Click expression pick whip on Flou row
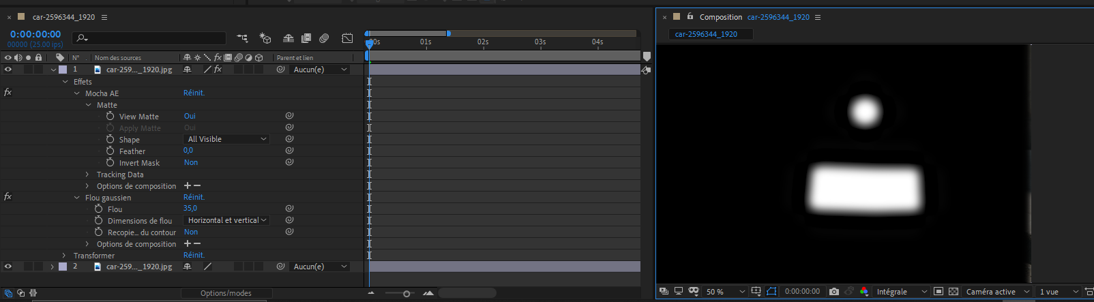Screen dimensions: 1094x302 pos(289,209)
